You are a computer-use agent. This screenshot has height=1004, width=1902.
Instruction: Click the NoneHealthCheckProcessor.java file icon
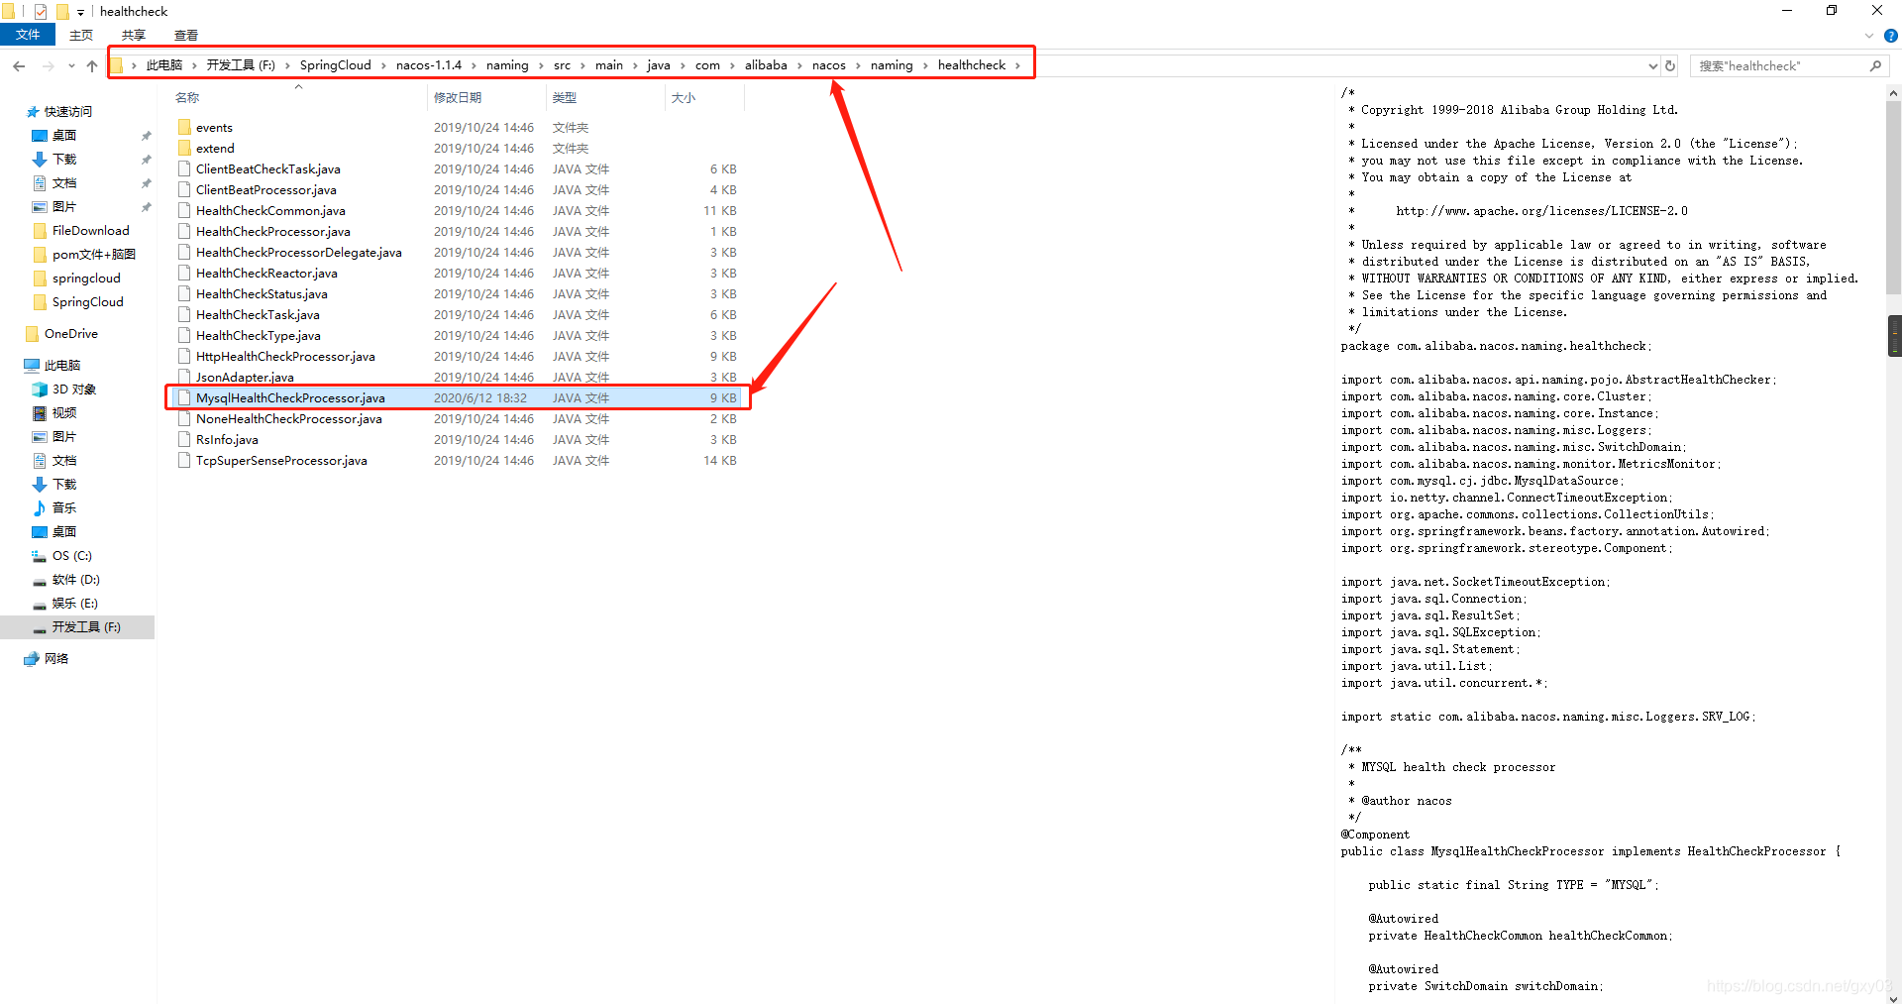[x=184, y=419]
